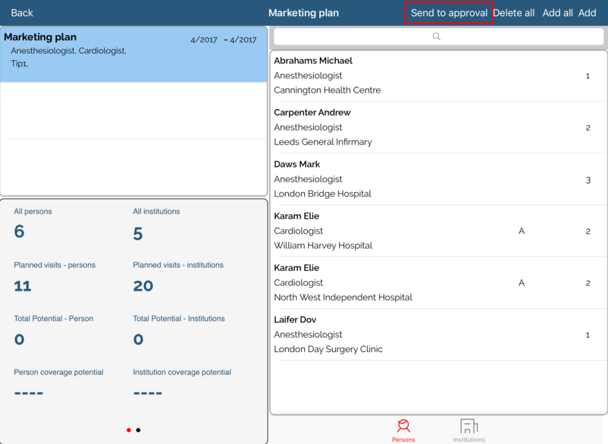Select the Marketing plan 4/2017 entry
The height and width of the screenshot is (444, 608).
click(134, 54)
